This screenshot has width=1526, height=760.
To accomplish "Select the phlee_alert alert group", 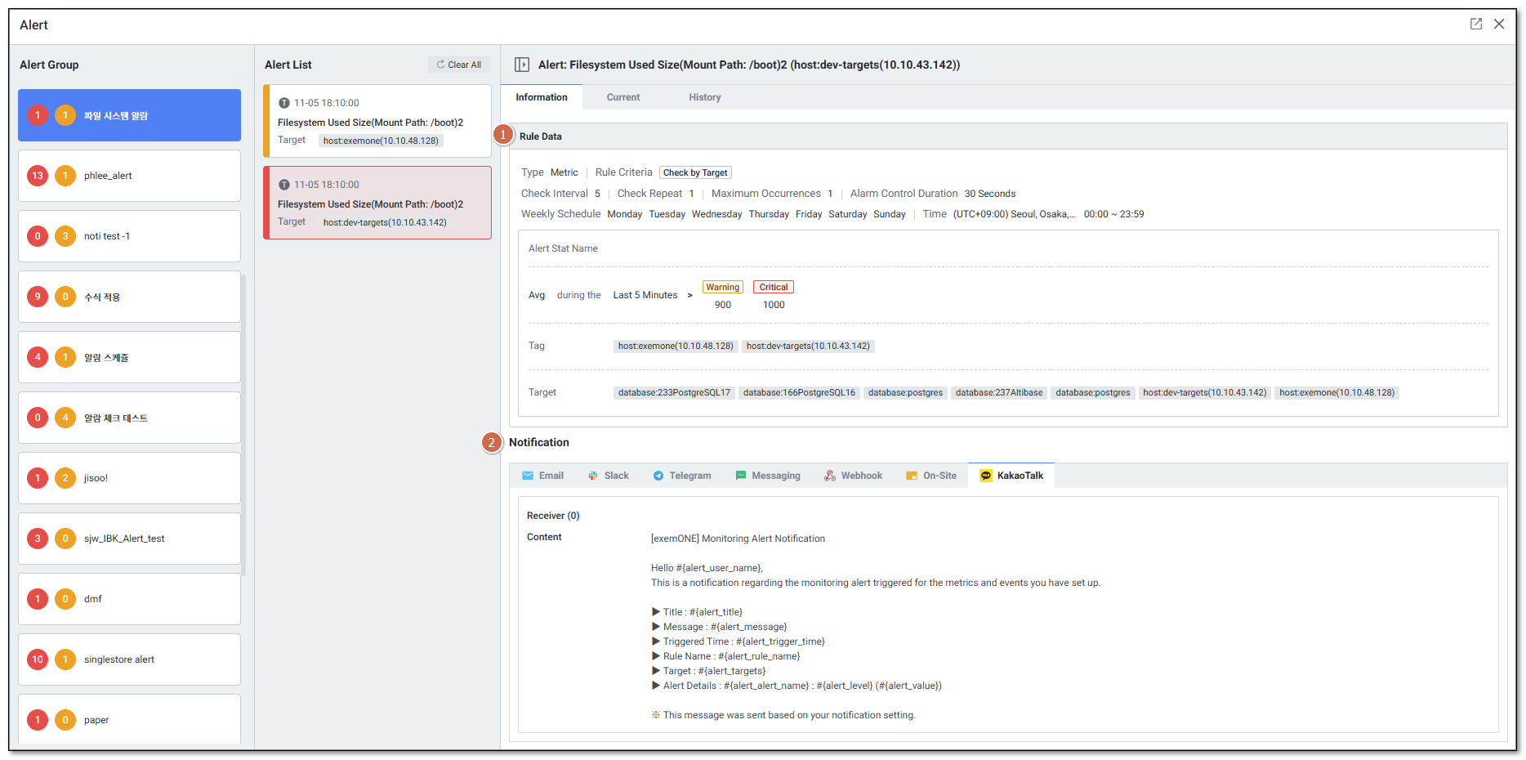I will coord(129,176).
